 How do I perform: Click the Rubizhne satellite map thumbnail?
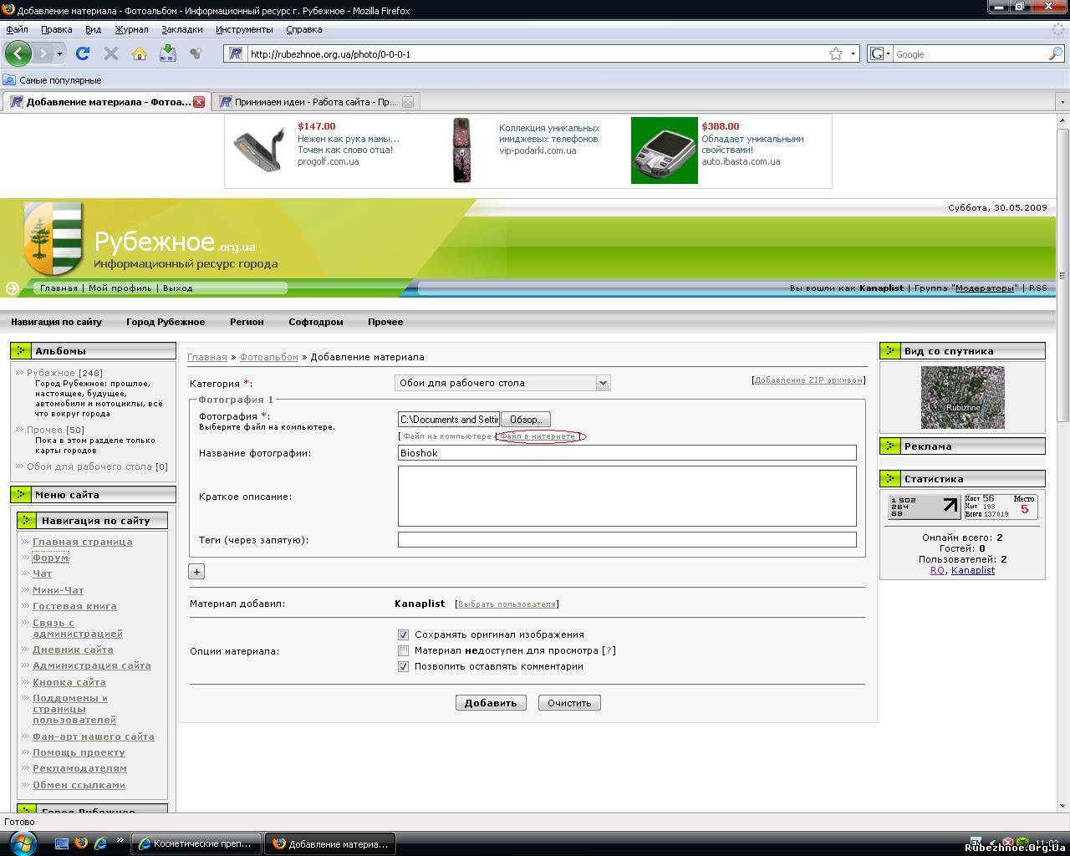(x=962, y=397)
